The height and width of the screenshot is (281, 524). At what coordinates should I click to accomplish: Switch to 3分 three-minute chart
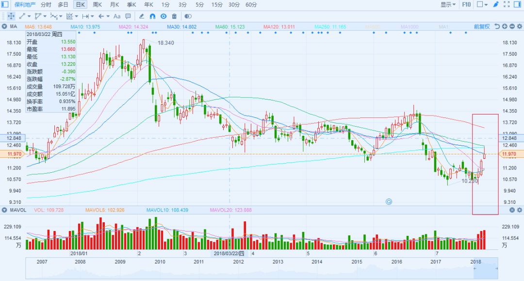click(182, 5)
